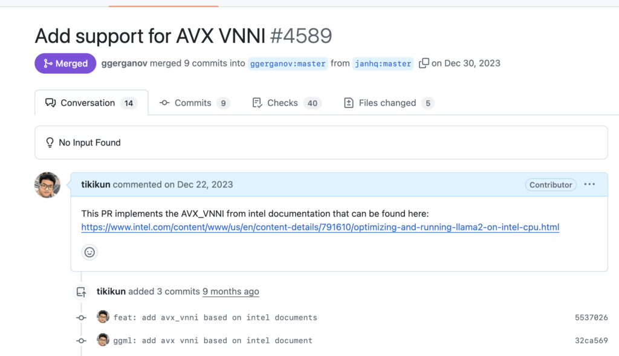
Task: Click the timeline icon beside added 3 commits
Action: coord(81,292)
